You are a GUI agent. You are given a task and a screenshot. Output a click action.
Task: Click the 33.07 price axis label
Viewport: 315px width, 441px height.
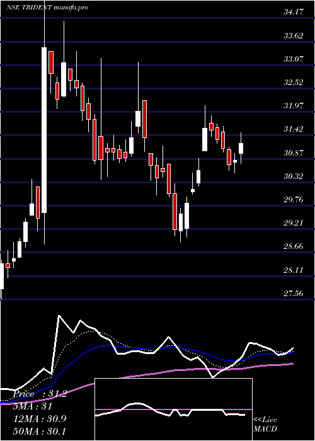pos(294,59)
